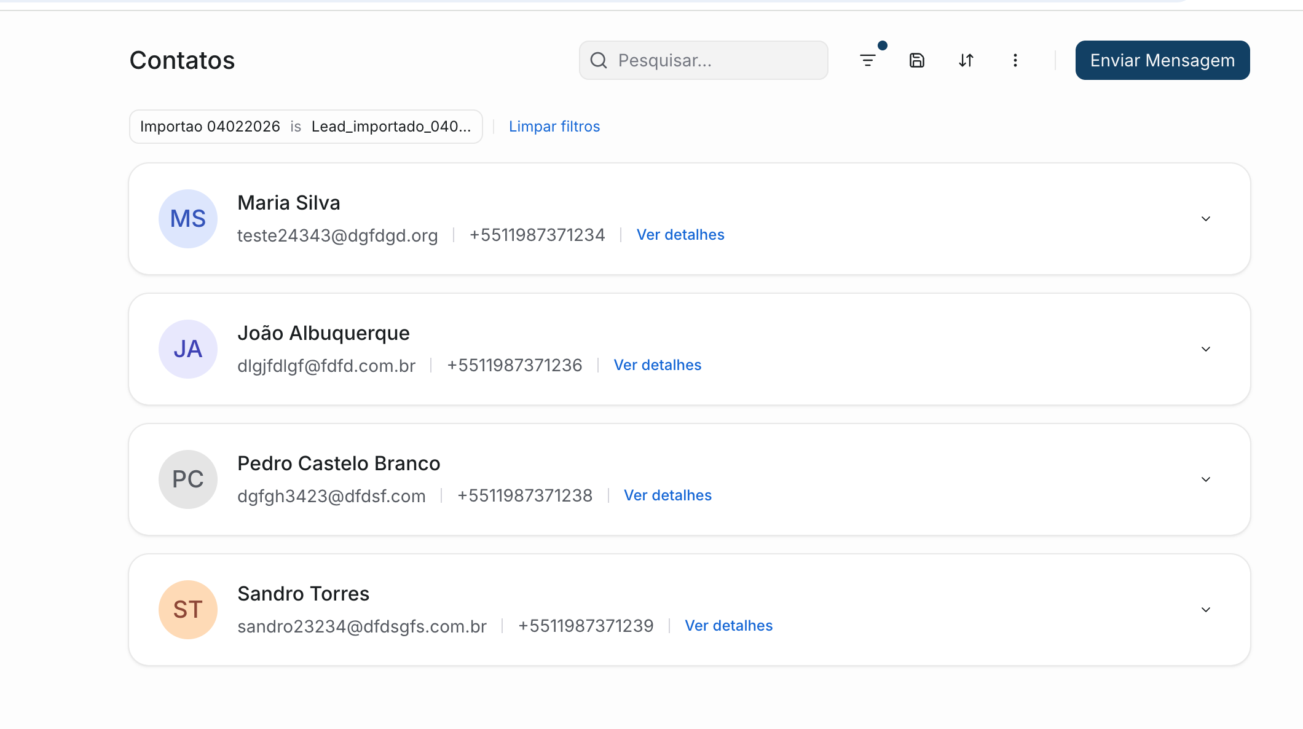Select Pedro Castelo Branco's PC avatar

point(187,479)
